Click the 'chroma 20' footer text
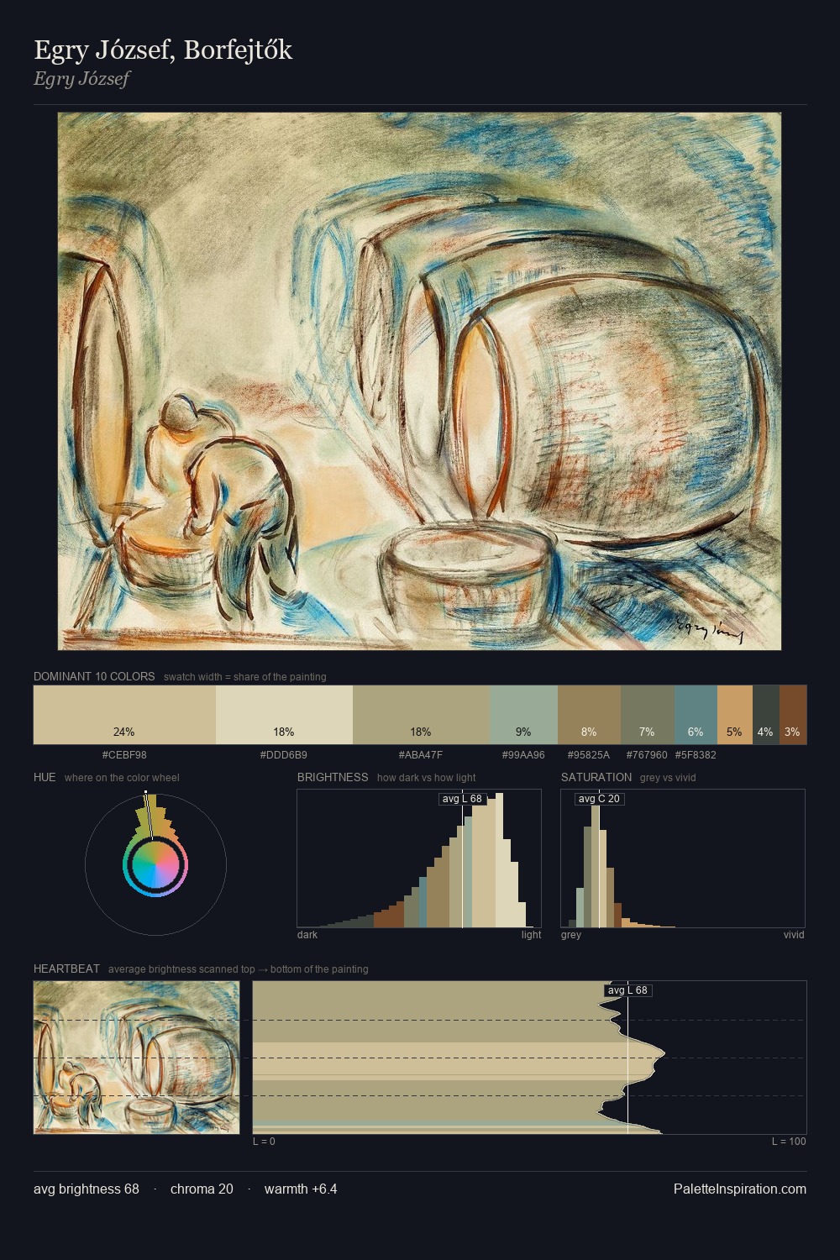This screenshot has width=840, height=1260. click(202, 1189)
